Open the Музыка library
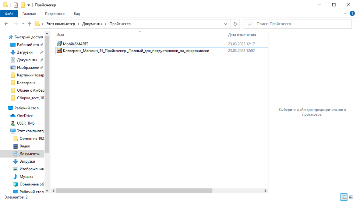 point(26,177)
